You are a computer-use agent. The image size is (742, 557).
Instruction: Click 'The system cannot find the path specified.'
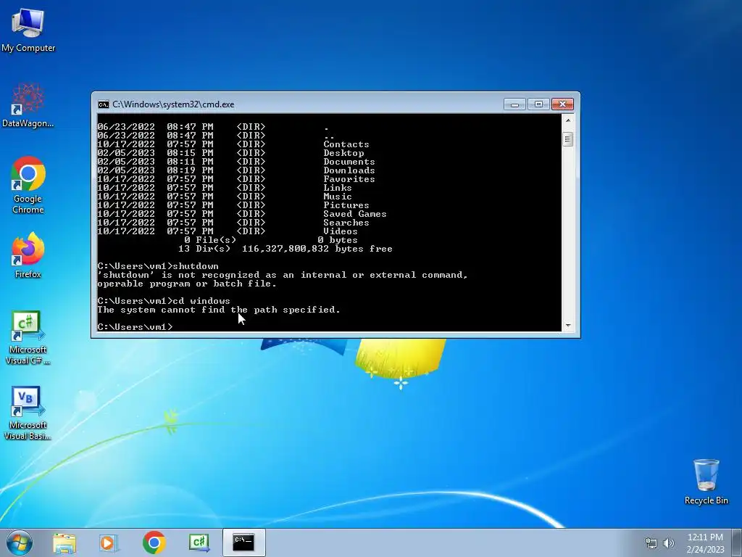pyautogui.click(x=219, y=310)
